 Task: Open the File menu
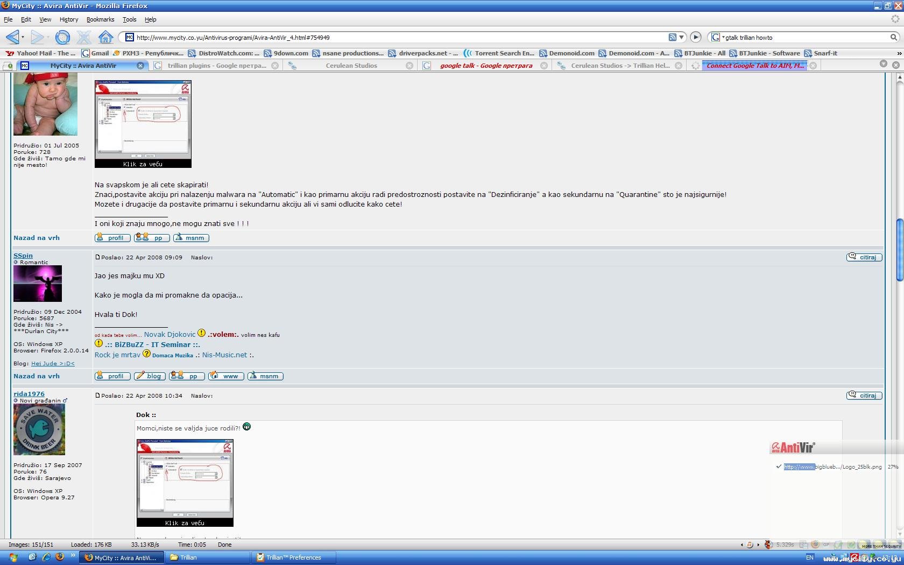click(x=8, y=19)
